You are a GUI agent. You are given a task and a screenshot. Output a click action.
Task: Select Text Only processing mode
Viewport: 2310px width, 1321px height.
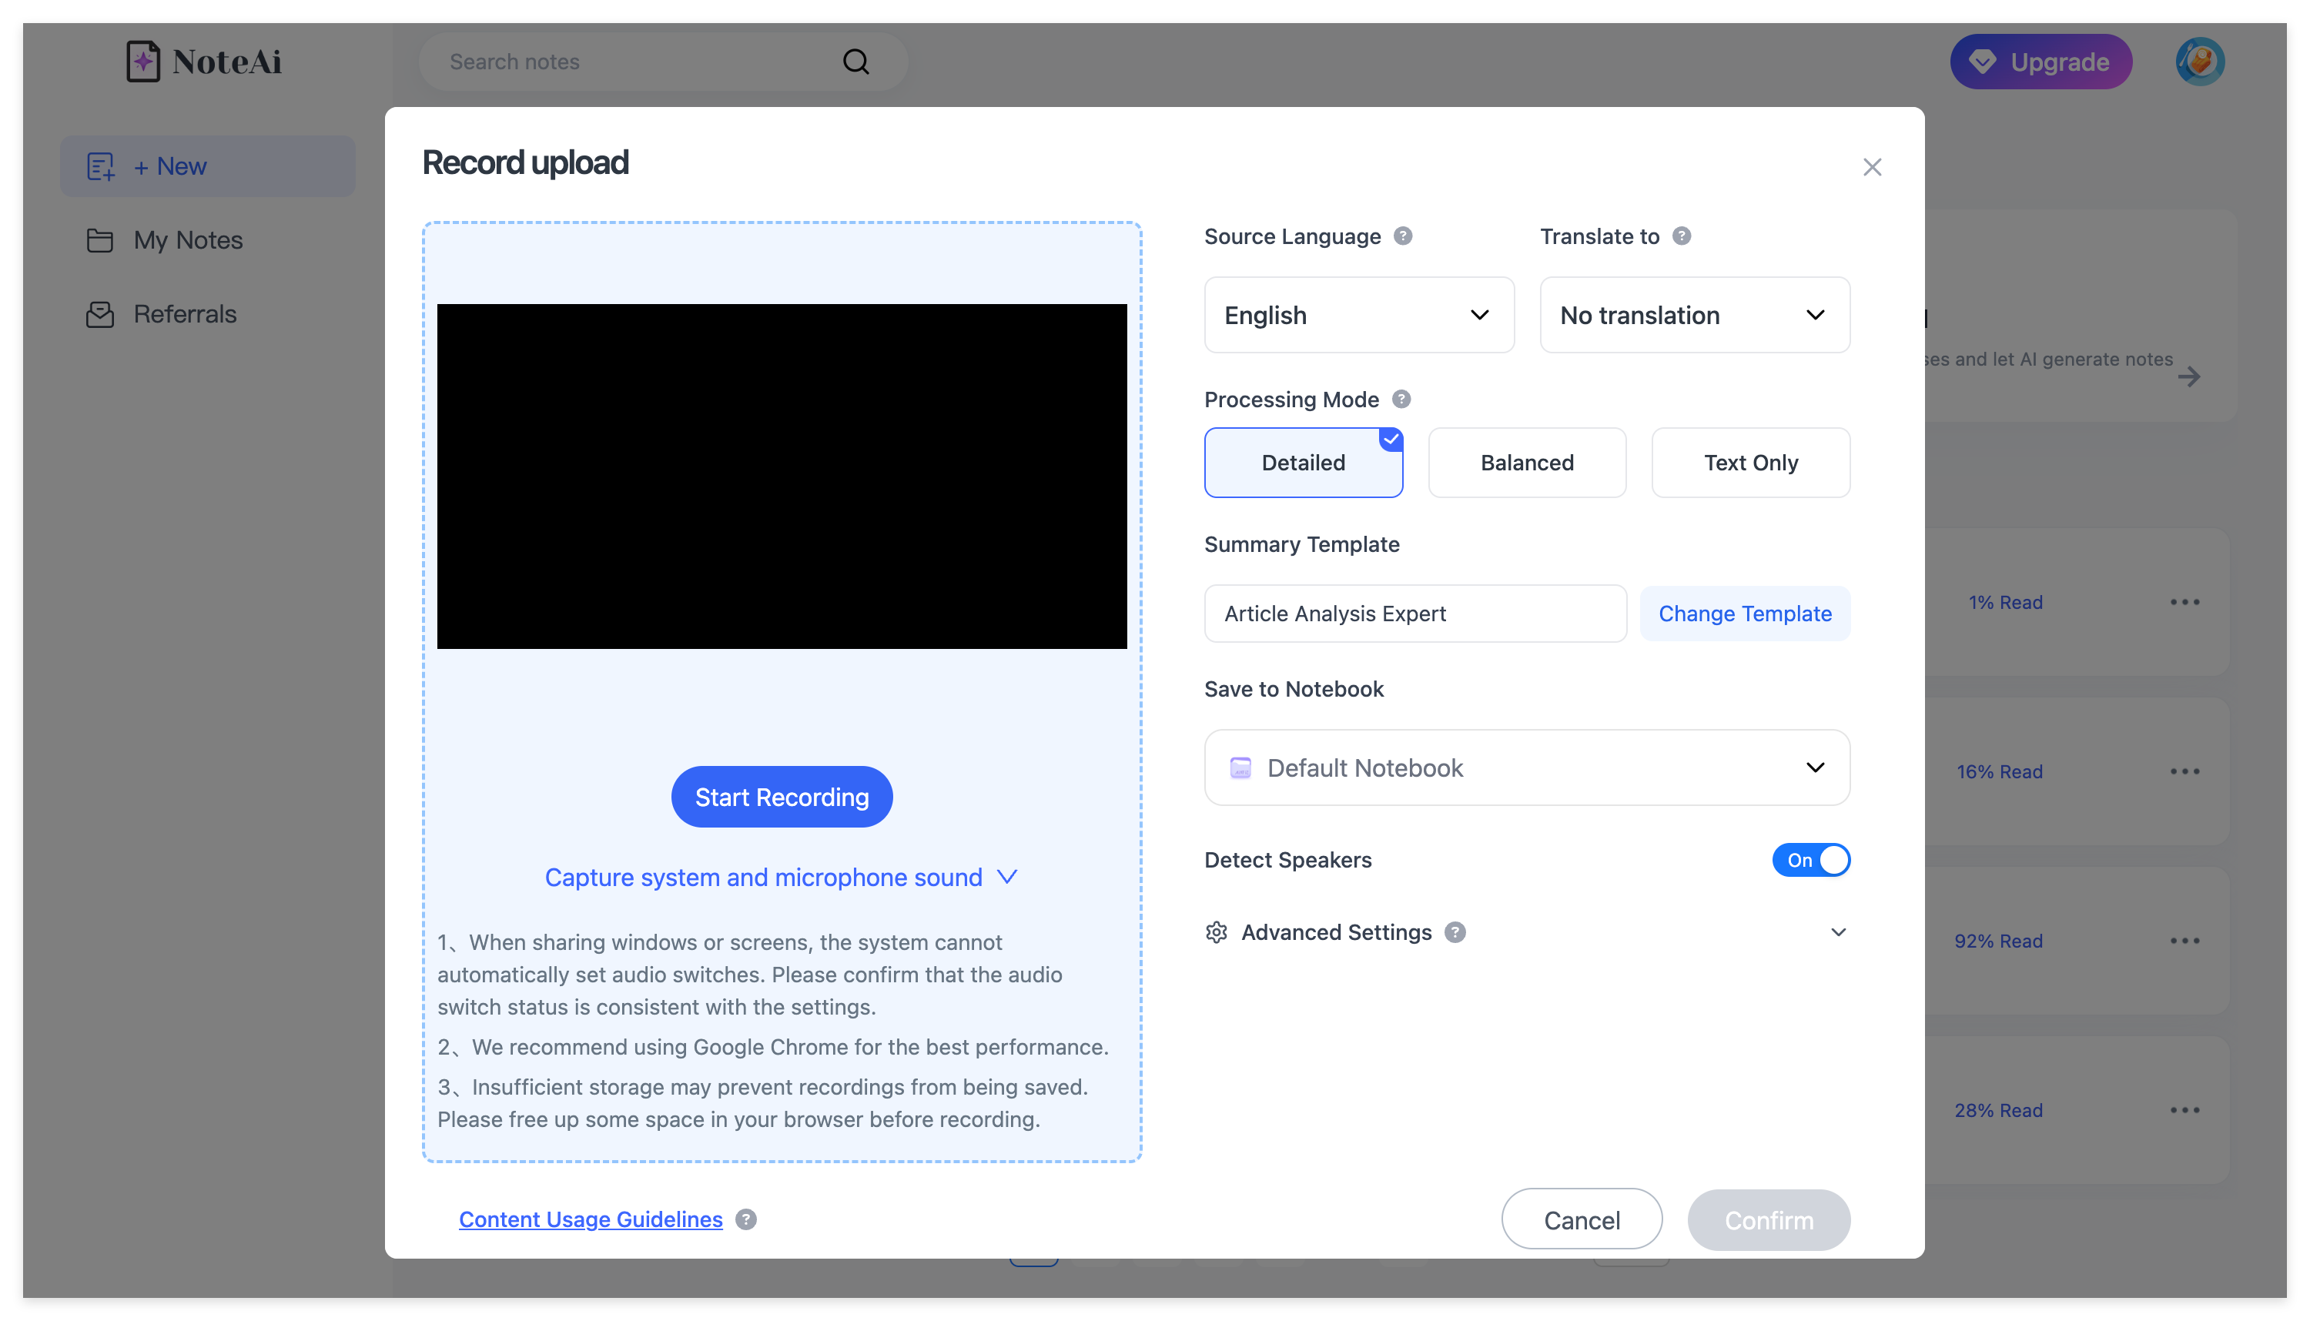tap(1750, 463)
